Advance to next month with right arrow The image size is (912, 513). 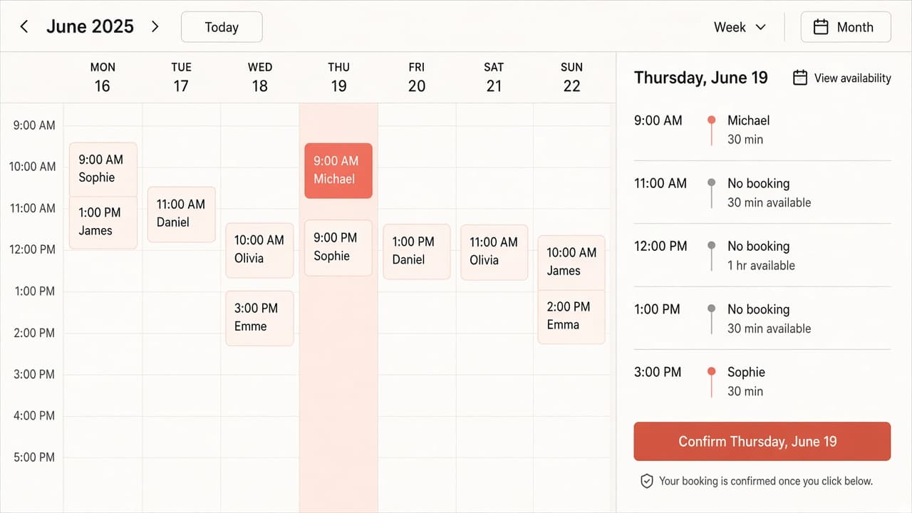(x=155, y=27)
